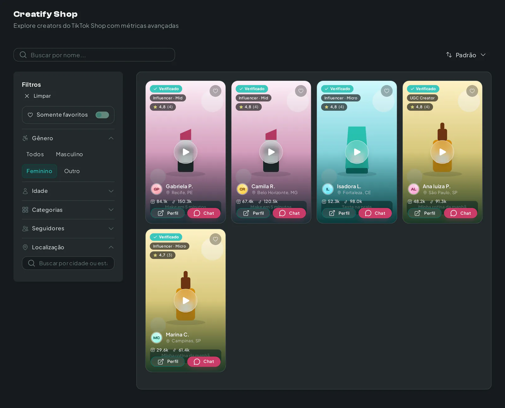This screenshot has width=505, height=408.
Task: Open Gabriela P.'s Perfil
Action: [168, 213]
